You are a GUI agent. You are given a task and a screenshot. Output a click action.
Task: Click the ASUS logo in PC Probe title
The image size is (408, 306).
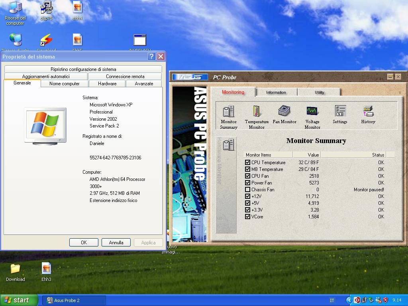click(190, 77)
